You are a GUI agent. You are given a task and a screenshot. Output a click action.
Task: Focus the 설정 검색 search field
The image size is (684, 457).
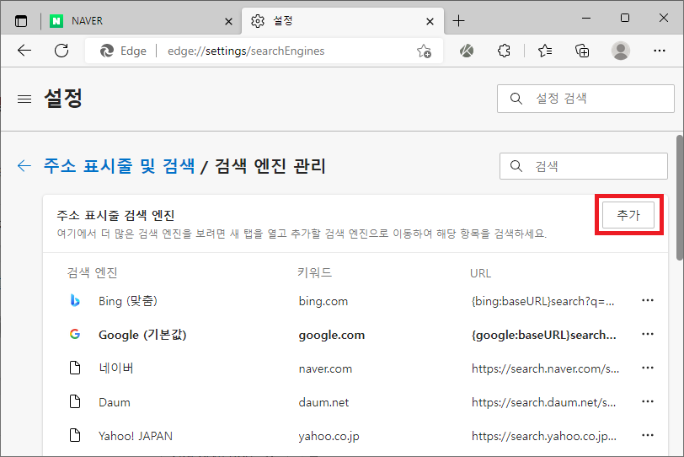point(585,99)
